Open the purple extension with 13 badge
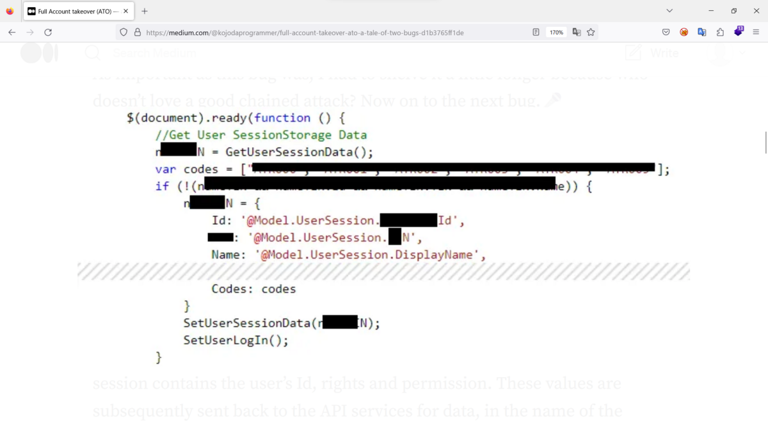The width and height of the screenshot is (768, 432). pos(739,31)
